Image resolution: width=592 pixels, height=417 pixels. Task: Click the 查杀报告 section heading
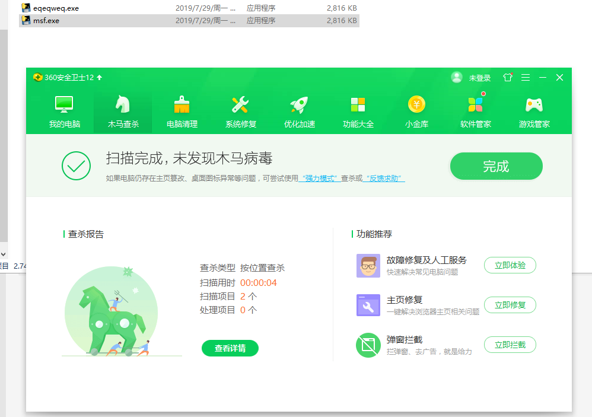click(85, 234)
